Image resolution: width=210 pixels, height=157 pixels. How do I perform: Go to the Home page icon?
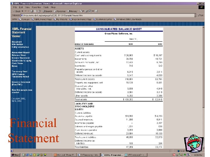pos(39,11)
